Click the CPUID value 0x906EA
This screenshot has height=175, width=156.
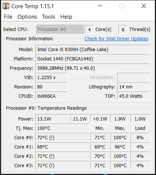[x=52, y=96]
